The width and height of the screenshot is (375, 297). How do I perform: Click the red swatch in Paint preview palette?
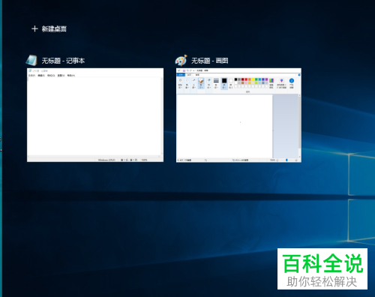[246, 79]
